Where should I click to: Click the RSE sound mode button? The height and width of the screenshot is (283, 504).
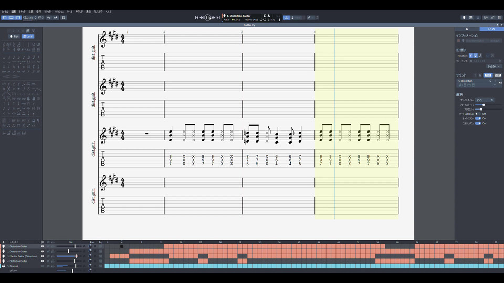click(x=488, y=75)
